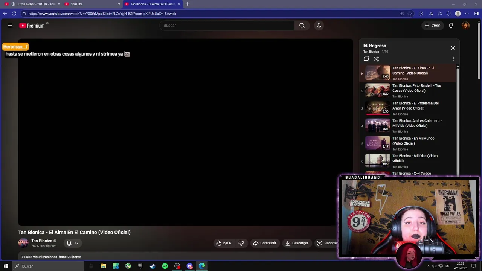Screen dimensions: 482x271
Task: Expand the notification preference chevron
Action: tap(76, 243)
